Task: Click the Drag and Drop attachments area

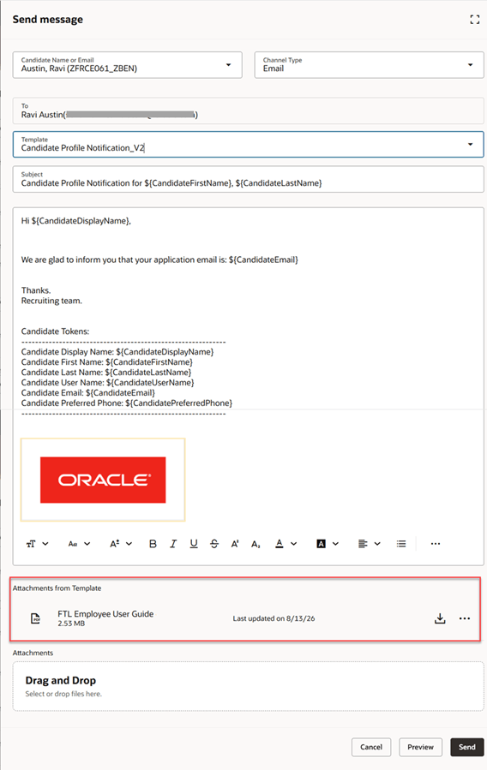Action: click(x=248, y=686)
